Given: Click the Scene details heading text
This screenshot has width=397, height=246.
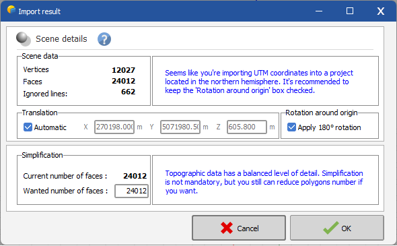Looking at the screenshot, I should click(61, 39).
